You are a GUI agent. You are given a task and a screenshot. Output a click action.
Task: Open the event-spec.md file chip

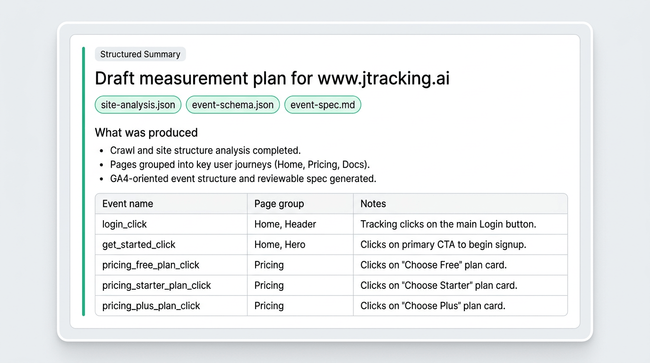coord(323,104)
